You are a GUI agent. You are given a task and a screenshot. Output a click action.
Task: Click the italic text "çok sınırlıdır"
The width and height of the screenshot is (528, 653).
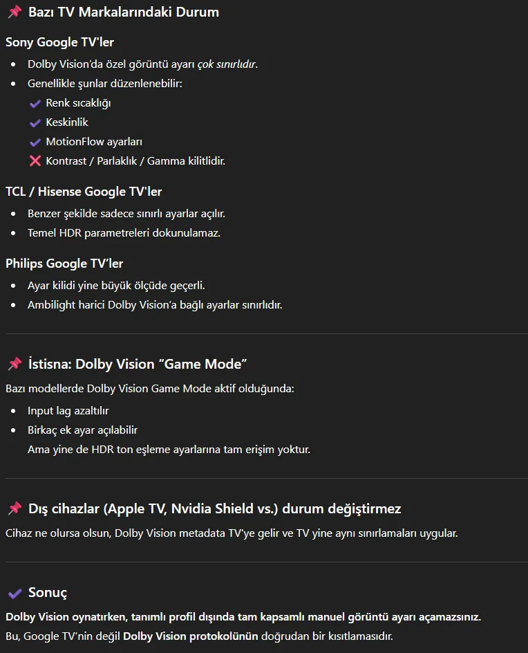pos(227,64)
